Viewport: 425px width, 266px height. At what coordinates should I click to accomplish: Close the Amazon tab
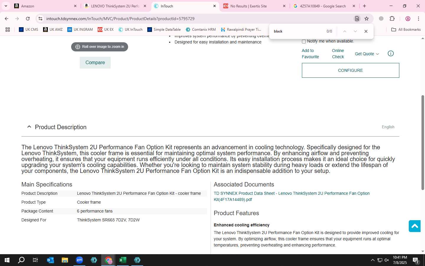tap(75, 6)
